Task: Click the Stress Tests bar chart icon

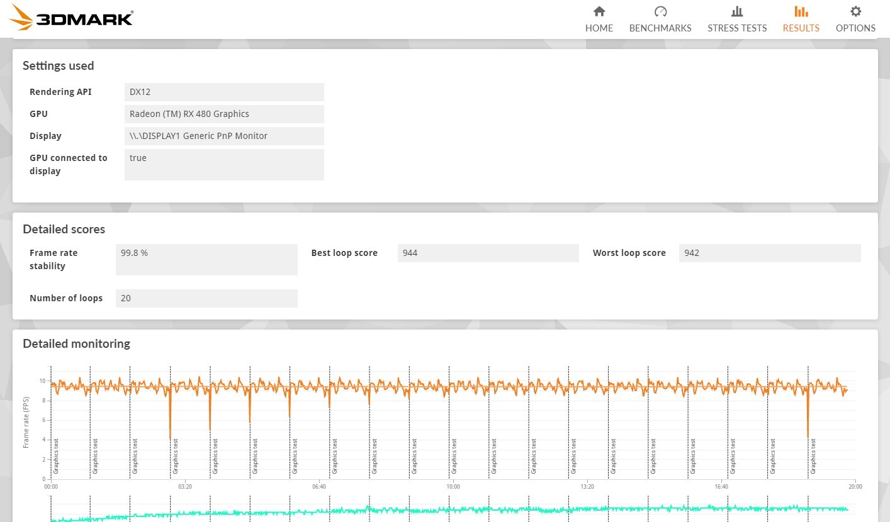Action: click(737, 11)
